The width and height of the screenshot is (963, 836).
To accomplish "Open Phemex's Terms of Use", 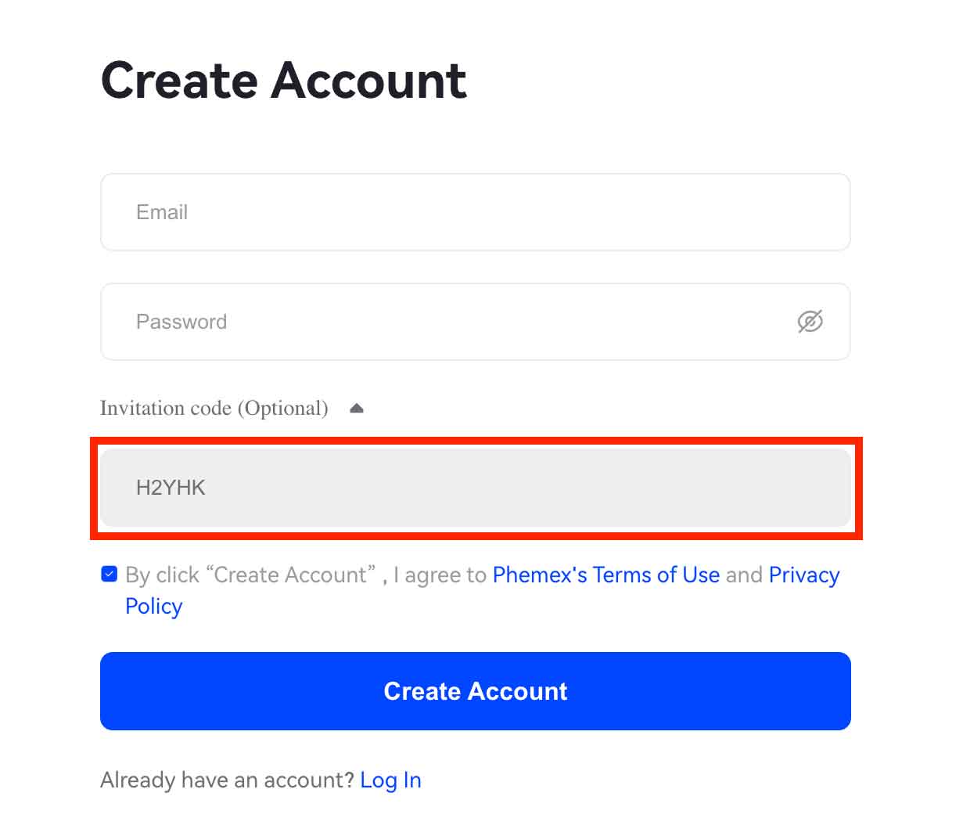I will pos(605,575).
